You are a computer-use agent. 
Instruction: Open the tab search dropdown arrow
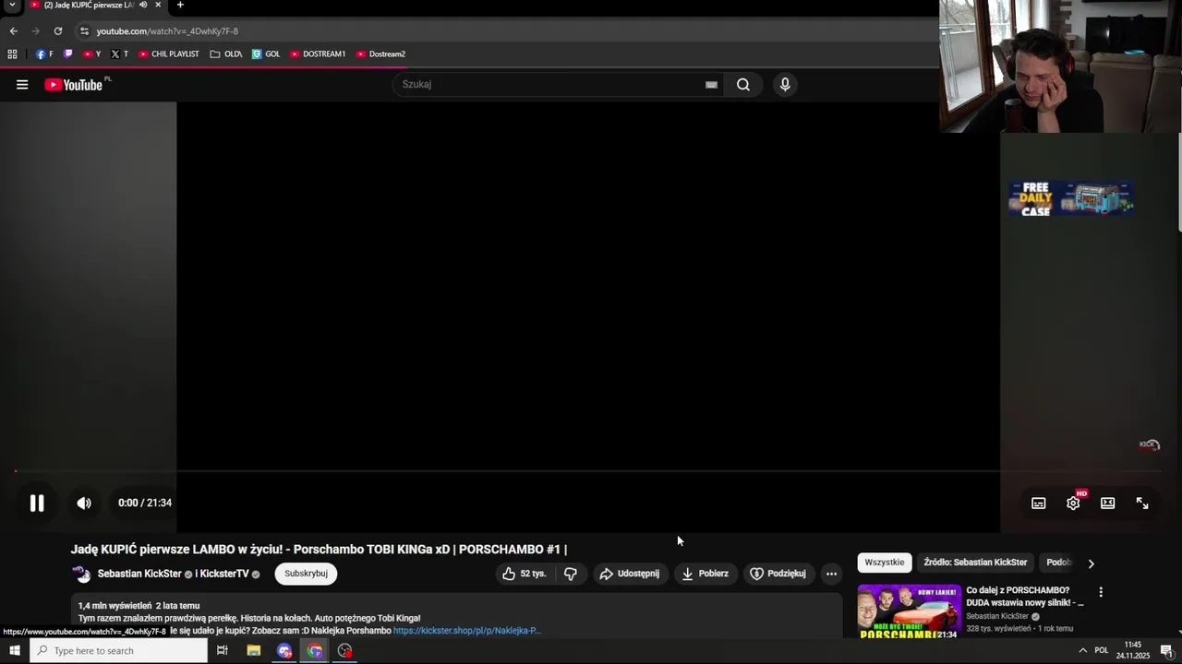pyautogui.click(x=12, y=6)
